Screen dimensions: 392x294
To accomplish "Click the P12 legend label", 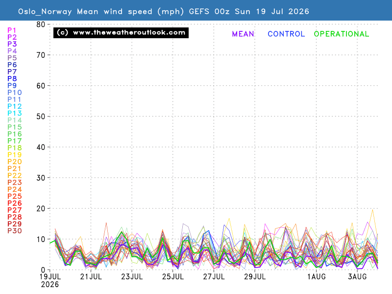I will coord(15,106).
